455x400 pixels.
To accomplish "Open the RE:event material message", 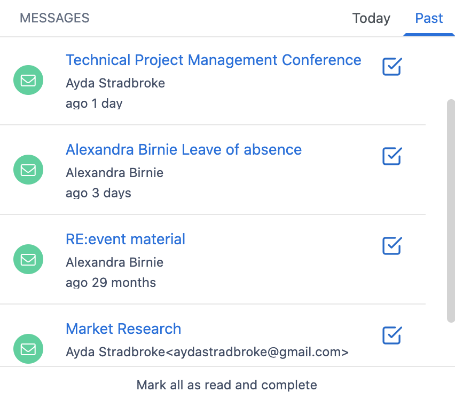I will pos(125,239).
